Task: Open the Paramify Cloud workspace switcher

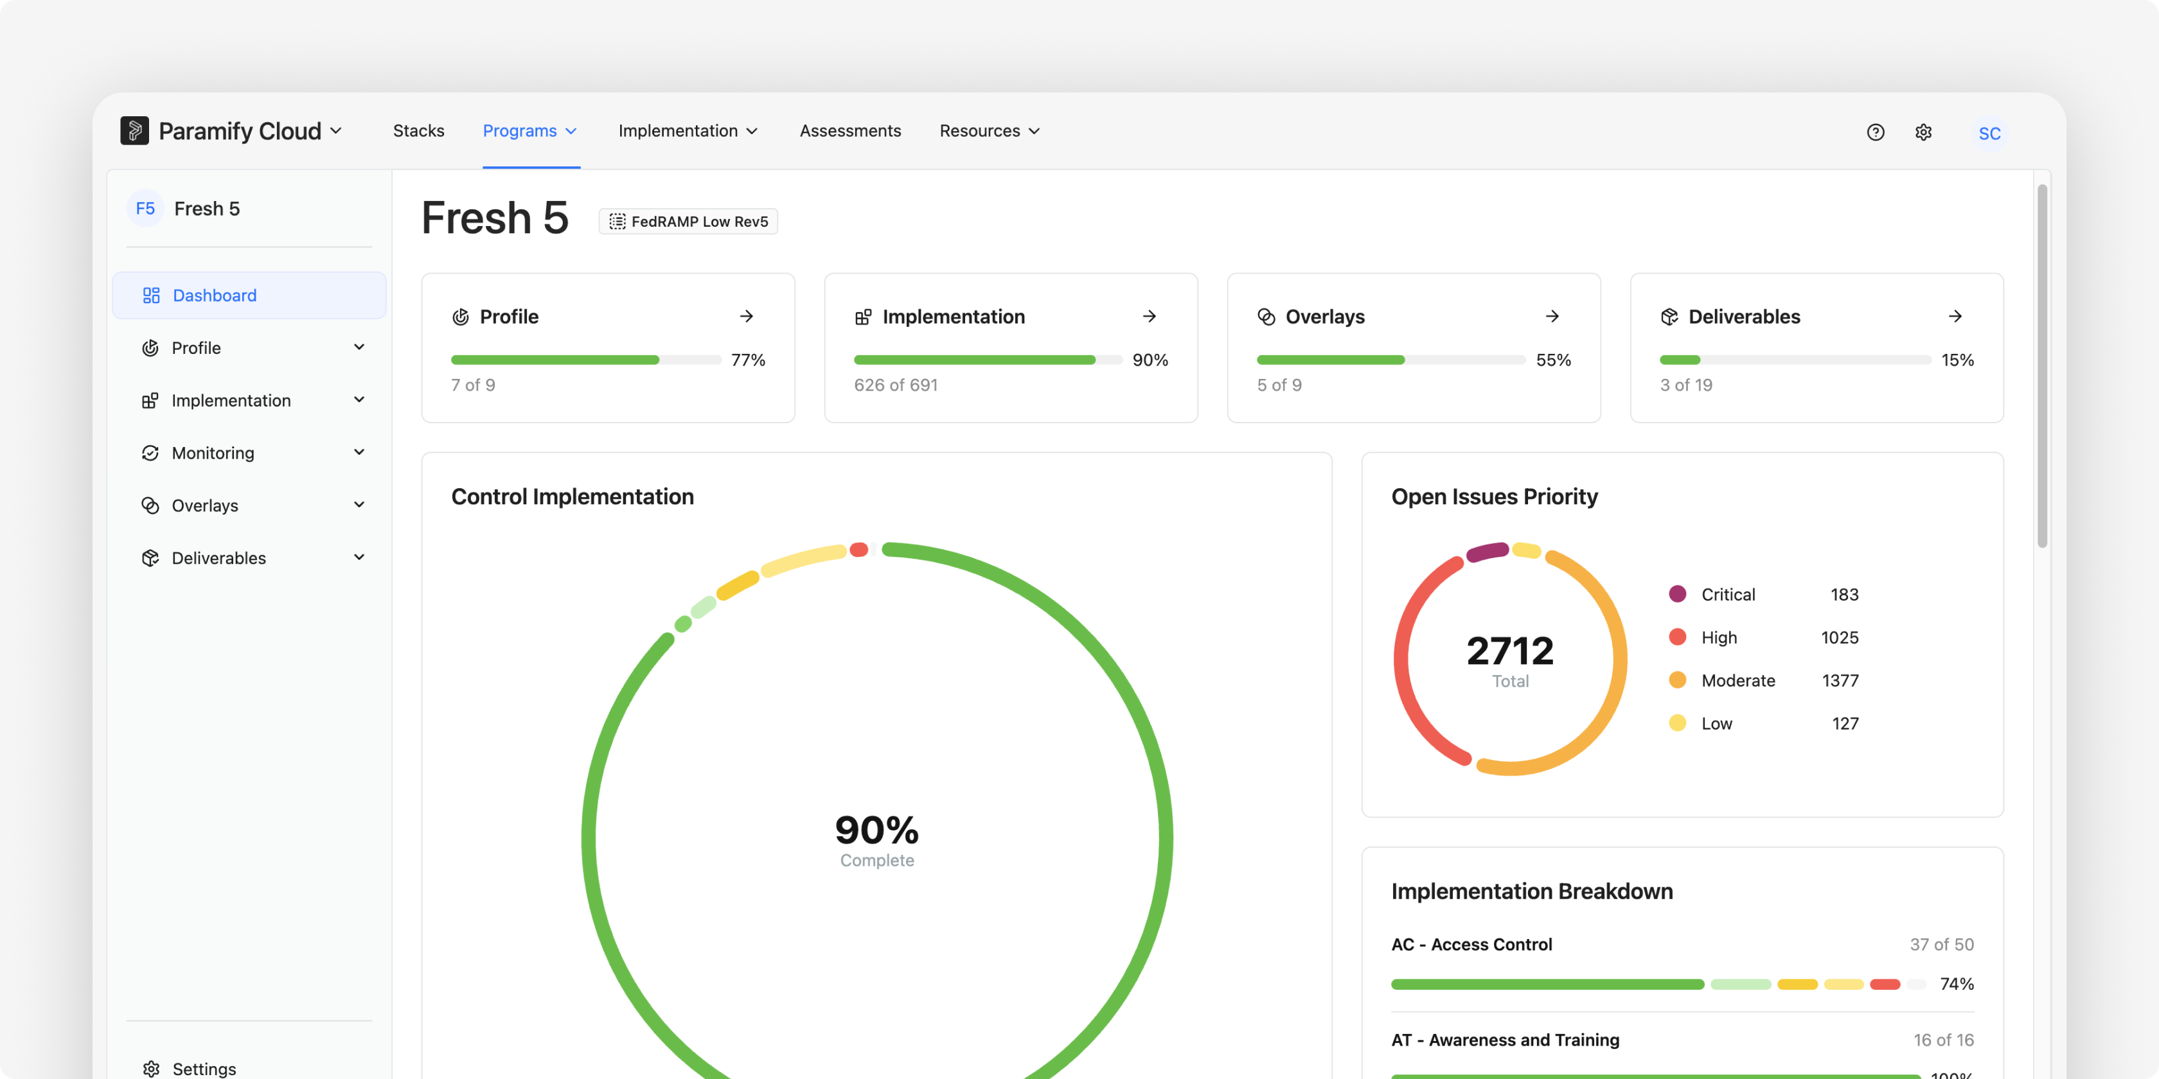Action: click(x=250, y=130)
